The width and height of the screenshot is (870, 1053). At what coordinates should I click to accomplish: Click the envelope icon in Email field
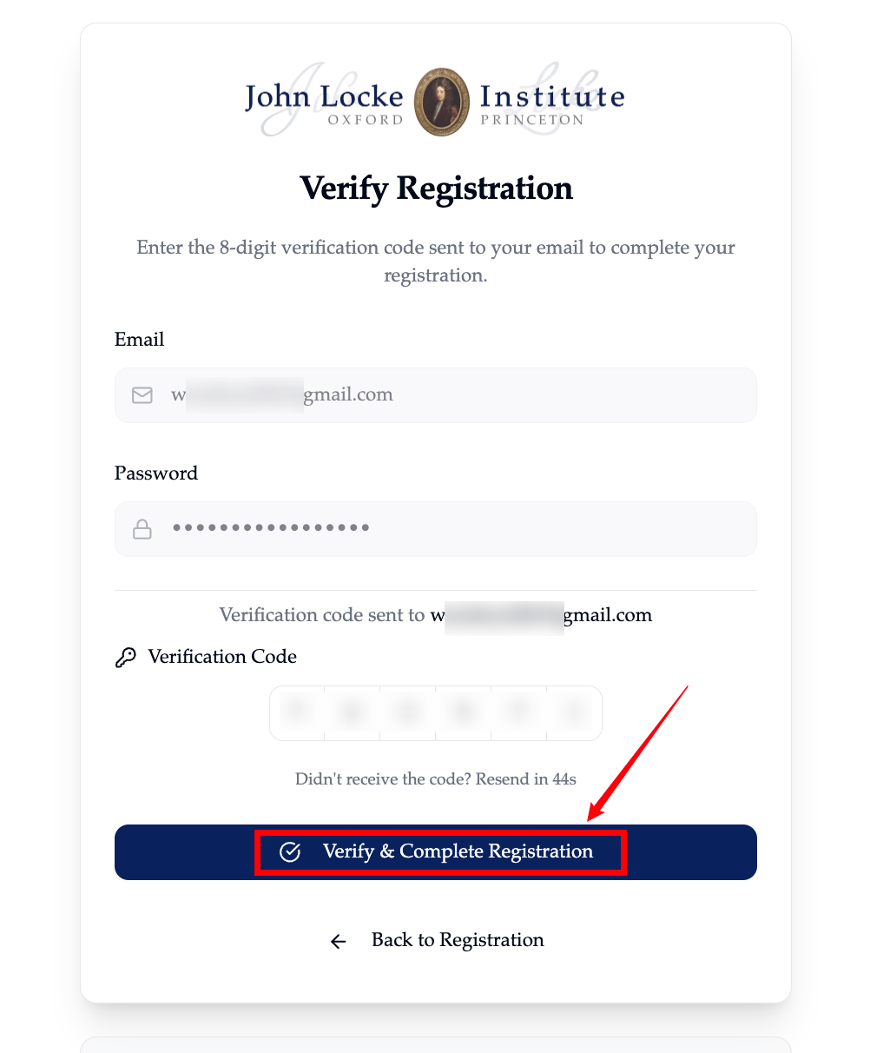coord(142,395)
